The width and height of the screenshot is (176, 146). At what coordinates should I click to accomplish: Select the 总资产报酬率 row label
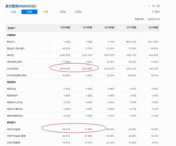tap(13, 143)
